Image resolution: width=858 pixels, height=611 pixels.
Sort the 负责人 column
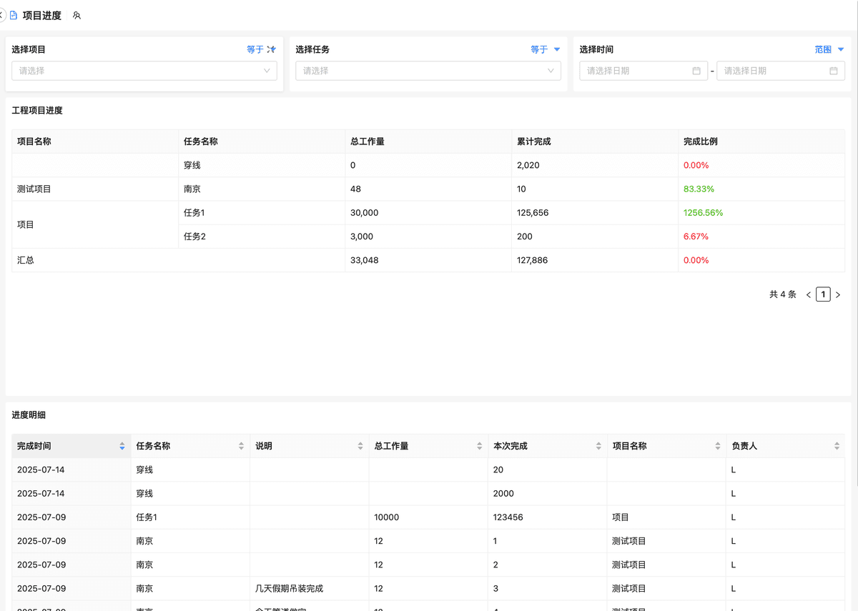[837, 446]
